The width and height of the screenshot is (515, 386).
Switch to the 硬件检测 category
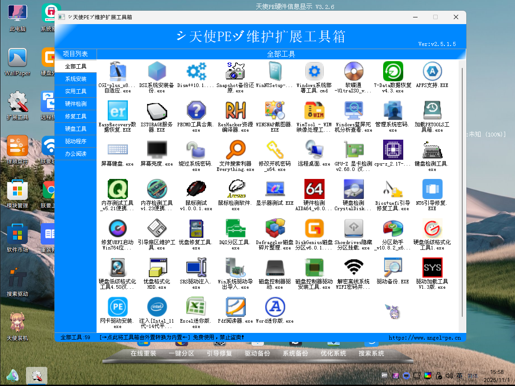(x=76, y=104)
